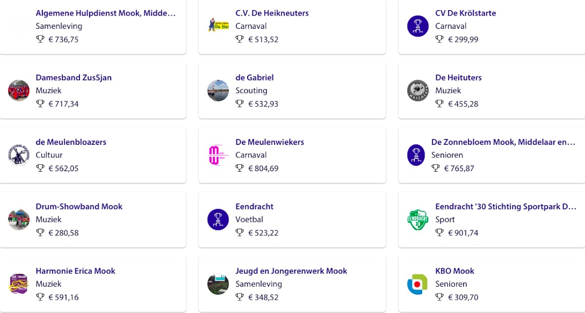Click the trophy icon beside € 804,69
Image resolution: width=585 pixels, height=313 pixels.
pos(239,168)
